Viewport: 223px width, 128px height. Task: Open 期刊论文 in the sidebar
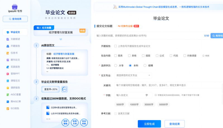(x=15, y=60)
